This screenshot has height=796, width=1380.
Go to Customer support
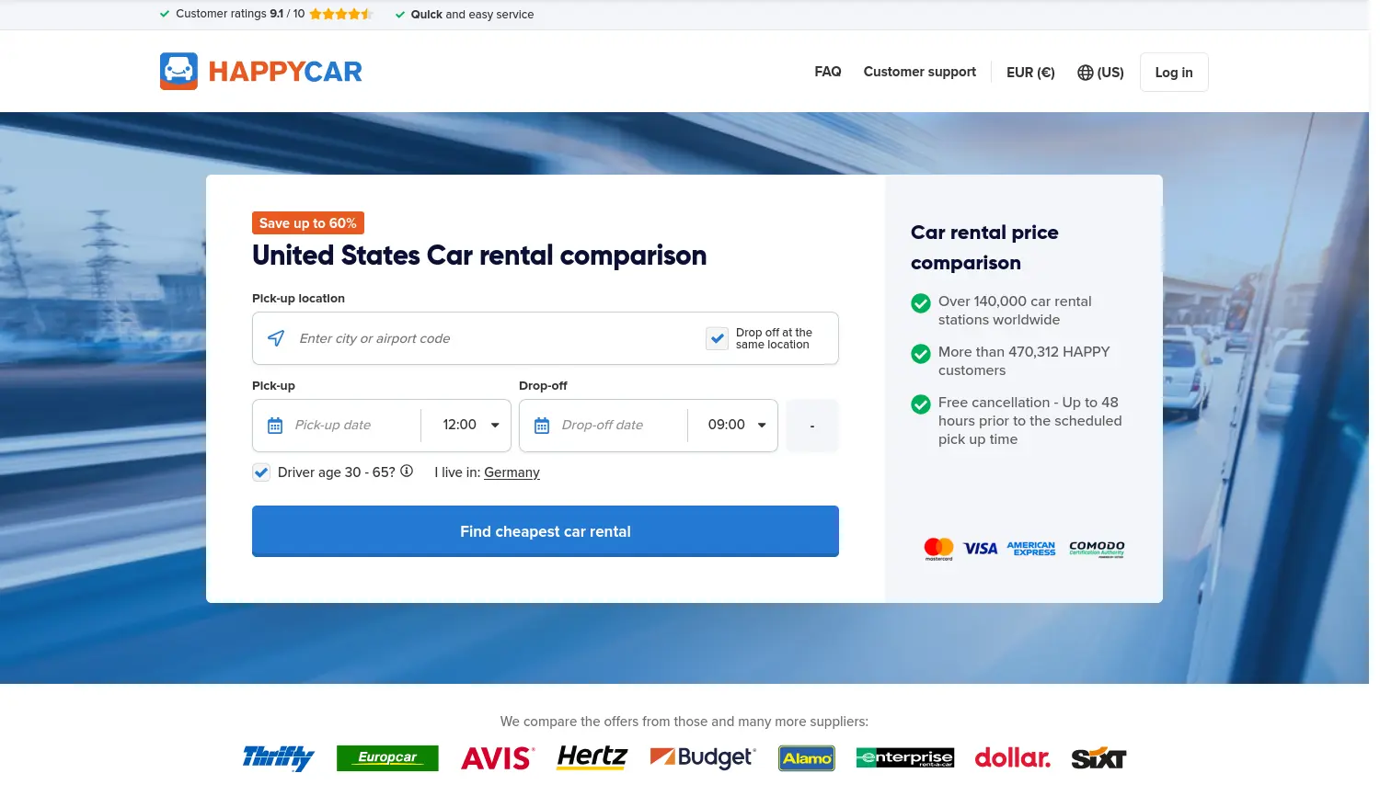tap(919, 72)
